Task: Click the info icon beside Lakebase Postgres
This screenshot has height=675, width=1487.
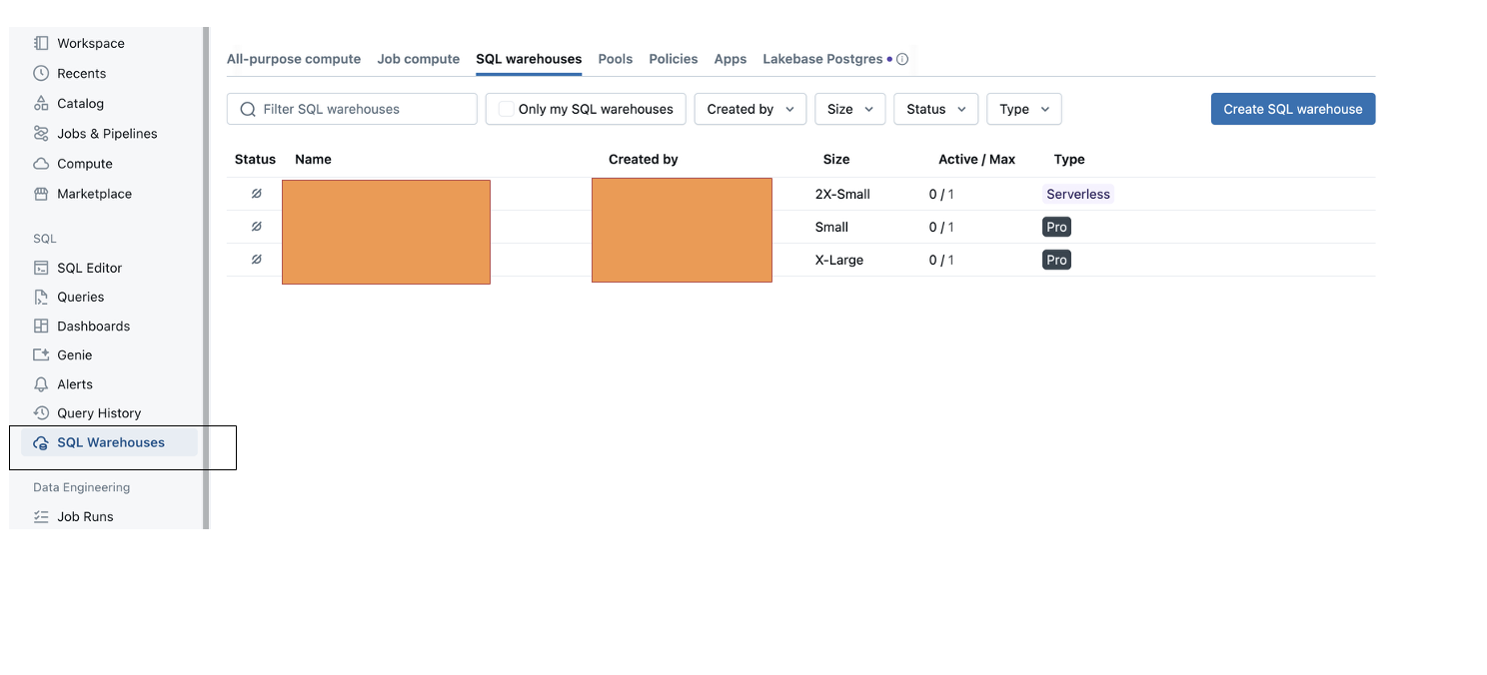Action: click(x=903, y=58)
